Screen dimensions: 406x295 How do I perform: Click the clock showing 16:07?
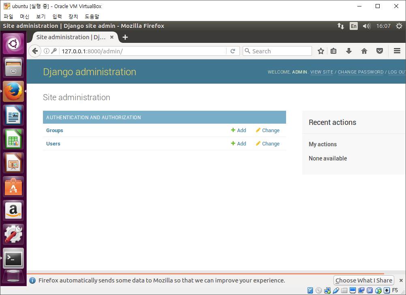click(383, 26)
